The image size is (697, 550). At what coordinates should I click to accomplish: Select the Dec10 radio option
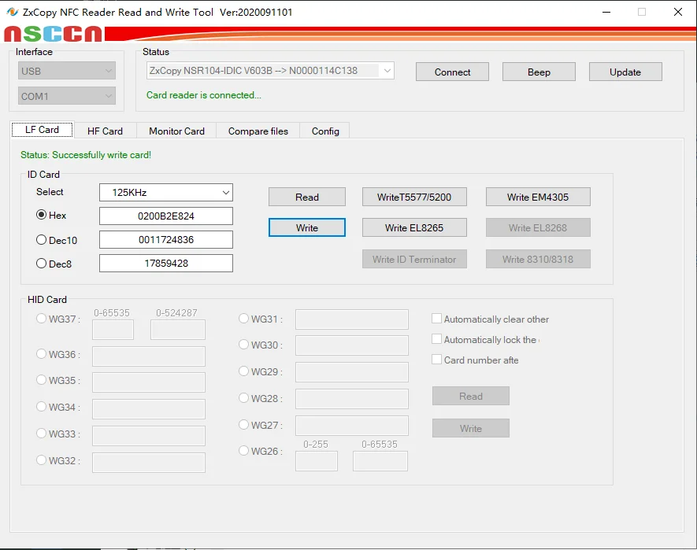(42, 239)
